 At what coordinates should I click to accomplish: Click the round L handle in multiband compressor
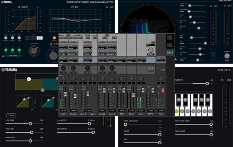pyautogui.click(x=29, y=79)
